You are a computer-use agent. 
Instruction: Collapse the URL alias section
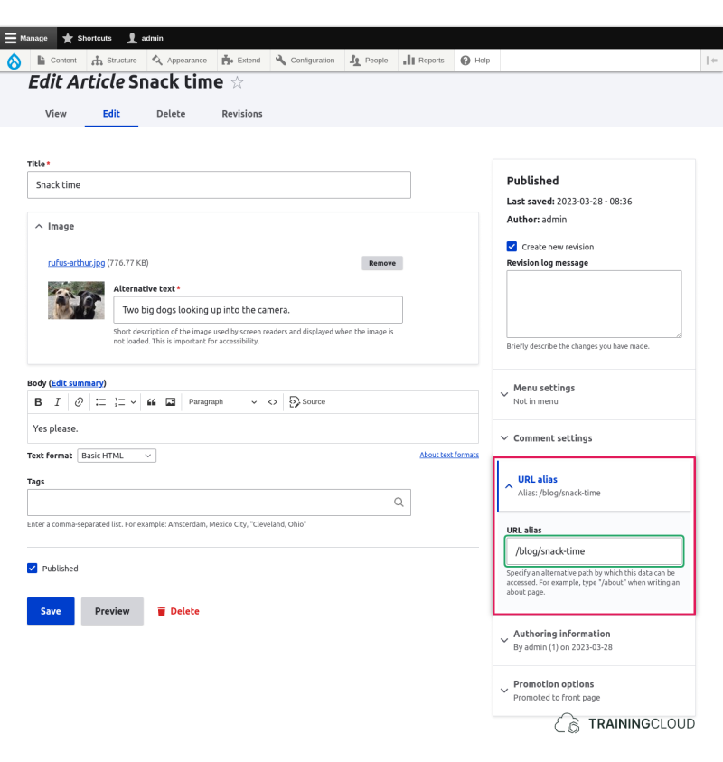click(594, 486)
